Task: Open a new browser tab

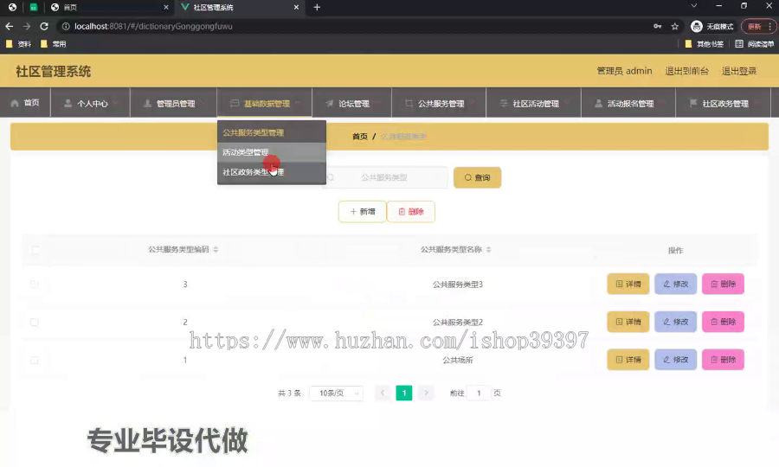Action: 317,8
